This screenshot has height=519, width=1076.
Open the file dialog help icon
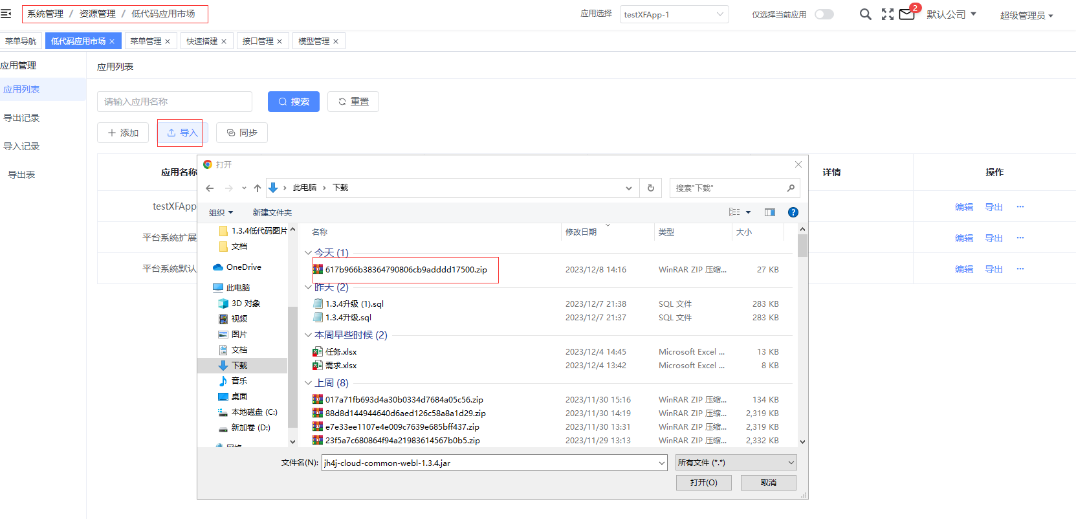click(x=793, y=212)
